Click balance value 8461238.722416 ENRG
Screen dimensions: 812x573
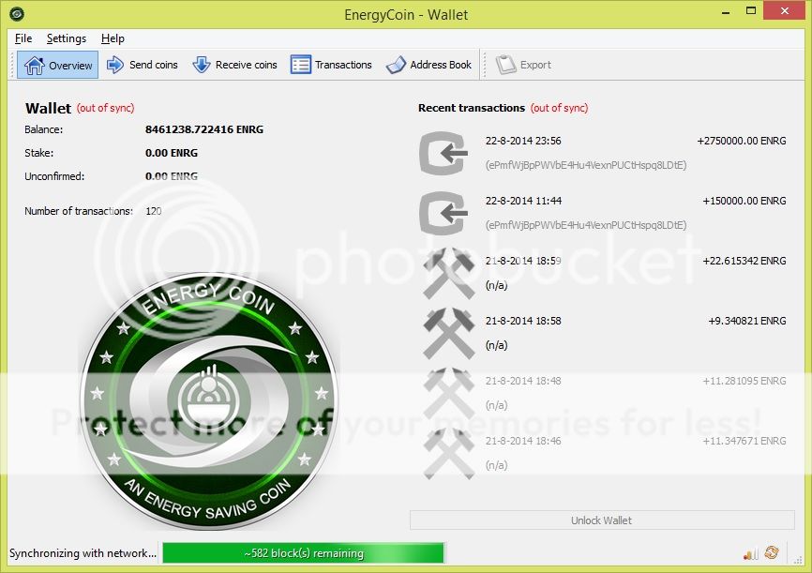pyautogui.click(x=204, y=129)
